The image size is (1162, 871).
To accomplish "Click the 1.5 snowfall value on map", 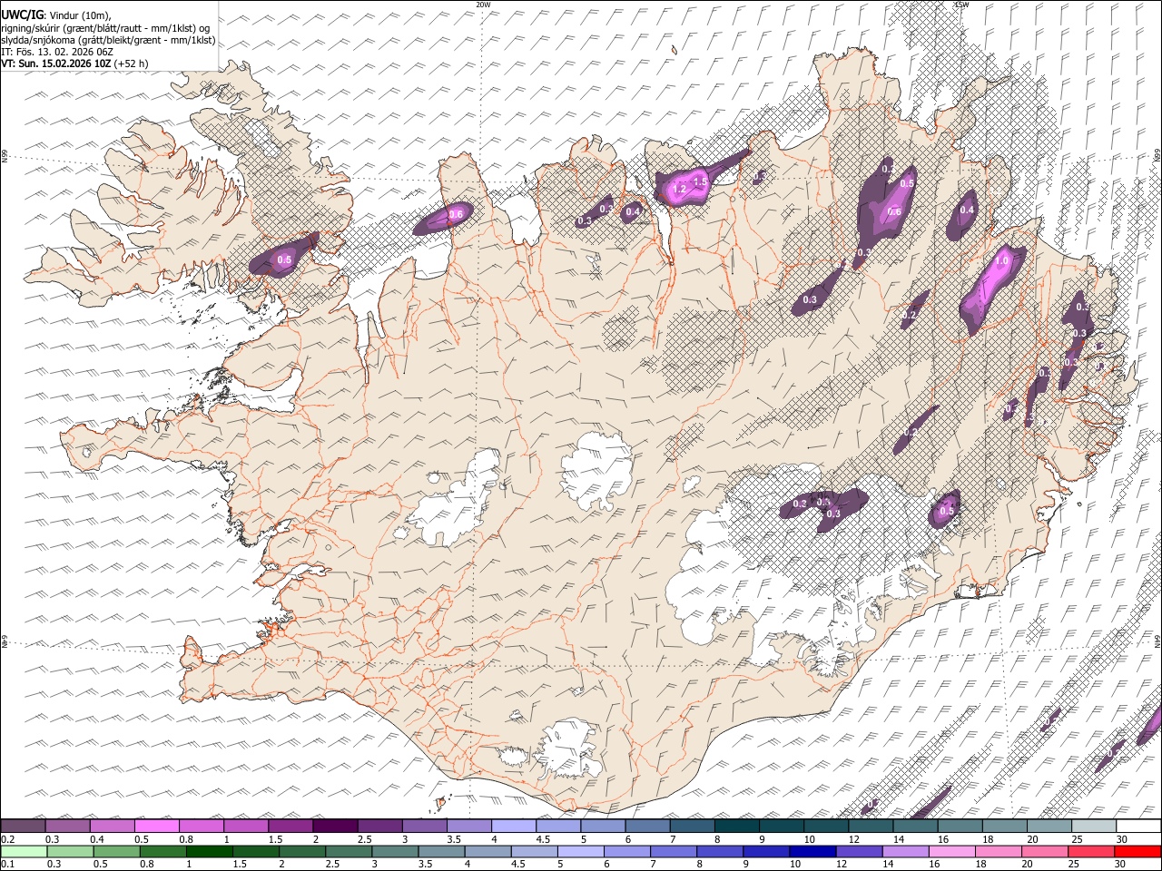I will (x=700, y=182).
